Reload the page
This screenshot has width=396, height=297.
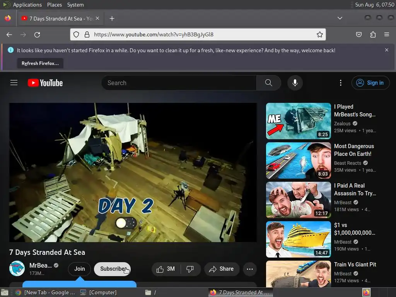pyautogui.click(x=37, y=34)
